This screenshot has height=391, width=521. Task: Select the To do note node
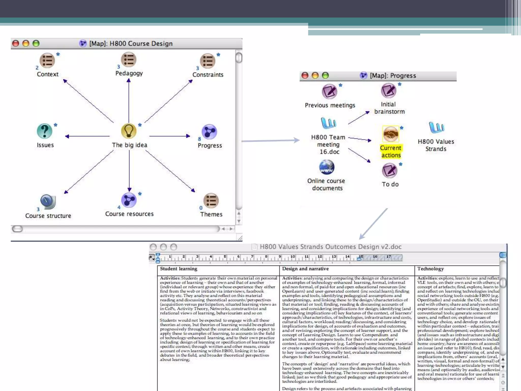pos(389,171)
